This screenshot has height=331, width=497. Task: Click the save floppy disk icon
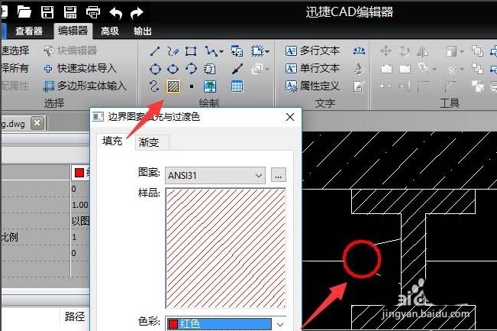pyautogui.click(x=47, y=12)
